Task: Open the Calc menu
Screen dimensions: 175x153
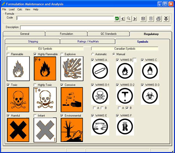Action: [20, 9]
